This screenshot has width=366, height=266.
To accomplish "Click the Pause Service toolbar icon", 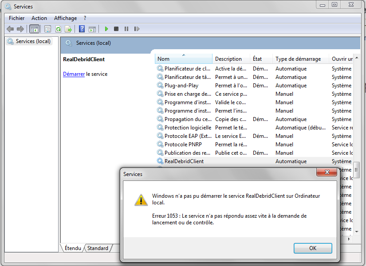I will point(127,28).
